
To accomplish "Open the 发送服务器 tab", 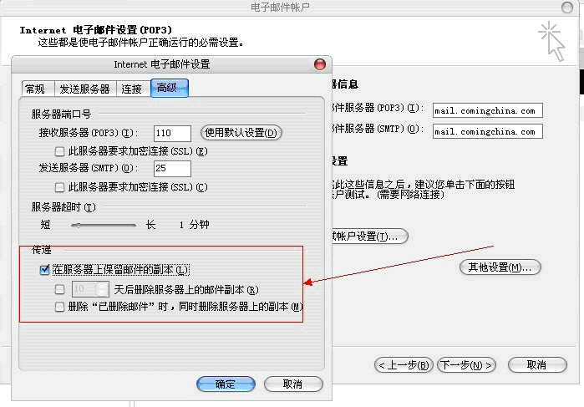I will pos(84,89).
